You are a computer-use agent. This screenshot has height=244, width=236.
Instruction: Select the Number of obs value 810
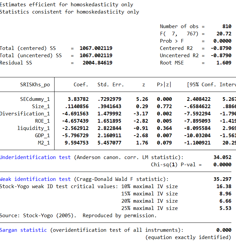[x=227, y=26]
